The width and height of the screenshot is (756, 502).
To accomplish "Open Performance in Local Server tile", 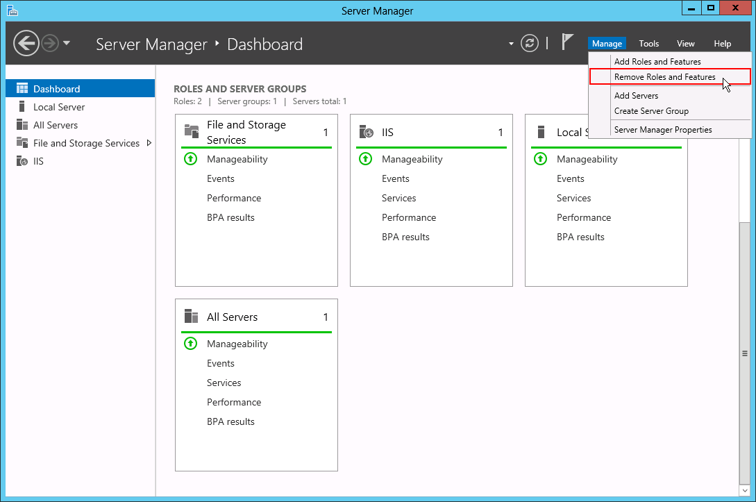I will coord(584,217).
